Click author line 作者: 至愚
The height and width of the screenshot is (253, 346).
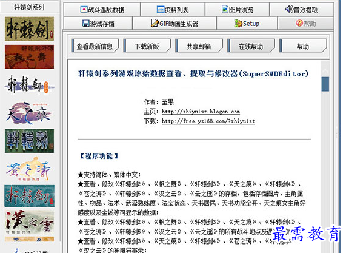[x=159, y=102]
